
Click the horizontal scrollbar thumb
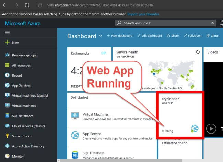(121, 161)
